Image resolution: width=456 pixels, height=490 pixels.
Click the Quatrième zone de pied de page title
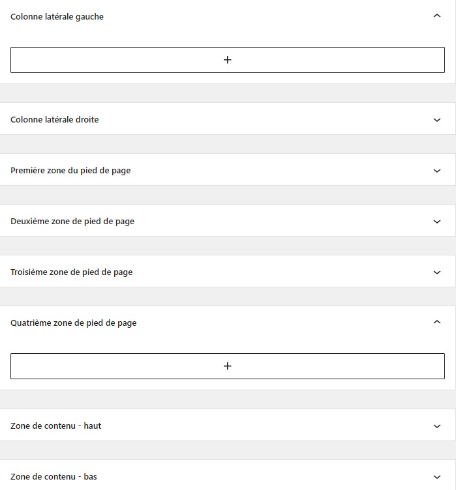pos(74,323)
